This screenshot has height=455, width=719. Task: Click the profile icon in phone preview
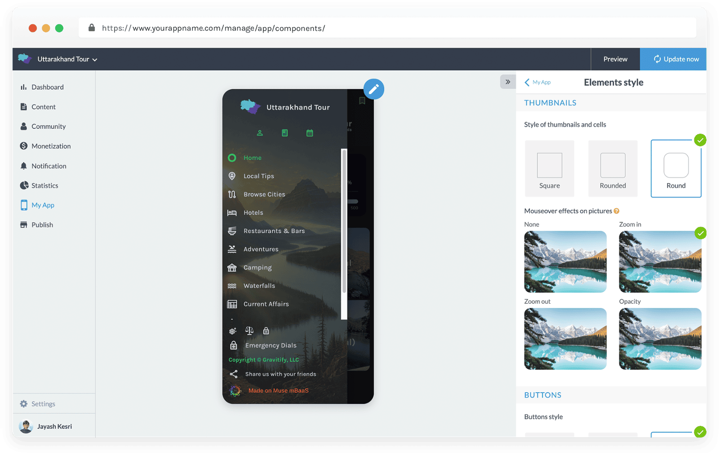(x=260, y=133)
